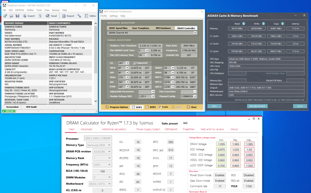Open the Channel Config dropdown
Viewport: 311px width, 193px height.
pos(195,96)
